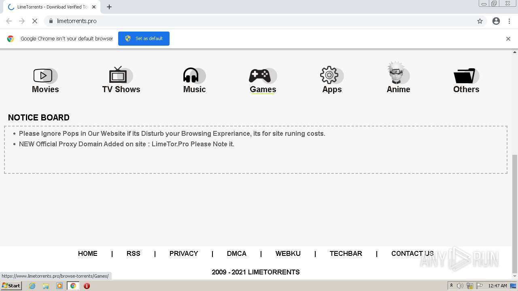Go to HOME footer link
The height and width of the screenshot is (291, 518).
click(88, 253)
